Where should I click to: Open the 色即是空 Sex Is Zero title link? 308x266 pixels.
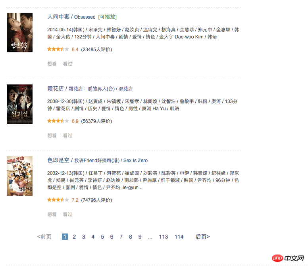[x=97, y=161]
